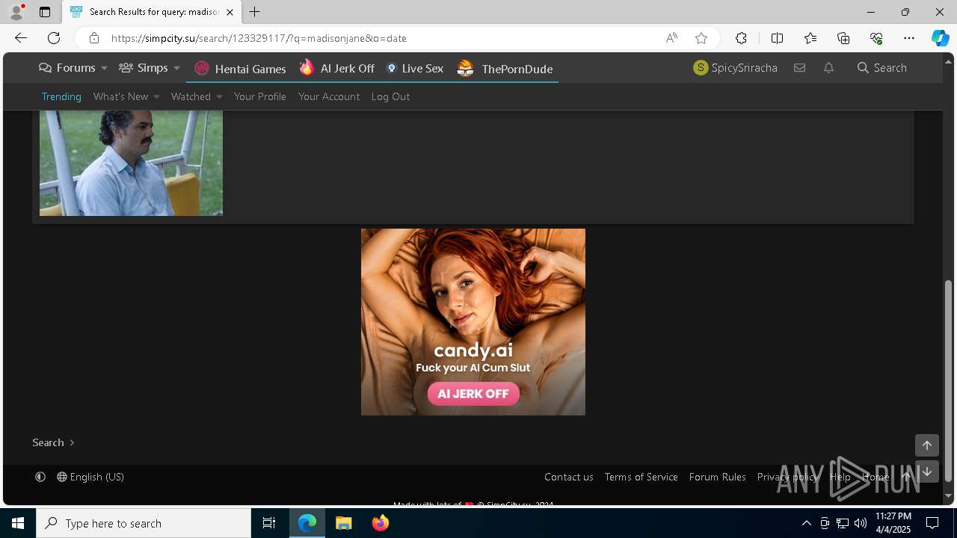
Task: Reload the page with Refresh icon
Action: tap(54, 38)
